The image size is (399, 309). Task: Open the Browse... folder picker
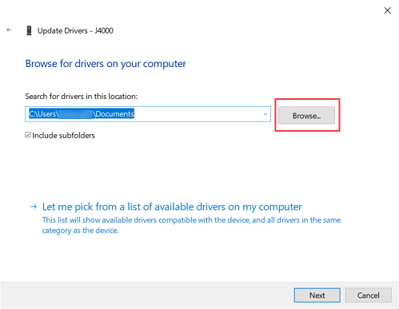[x=306, y=116]
